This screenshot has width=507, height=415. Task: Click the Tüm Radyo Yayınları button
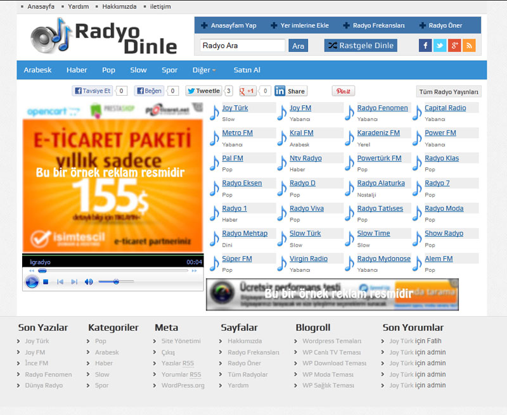click(449, 92)
